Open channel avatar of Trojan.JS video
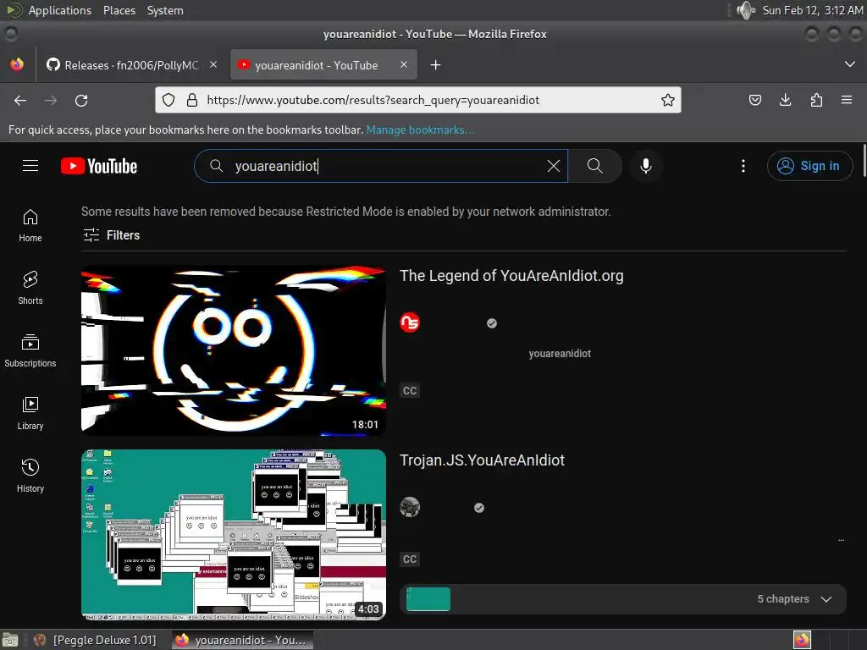Image resolution: width=867 pixels, height=650 pixels. [410, 507]
